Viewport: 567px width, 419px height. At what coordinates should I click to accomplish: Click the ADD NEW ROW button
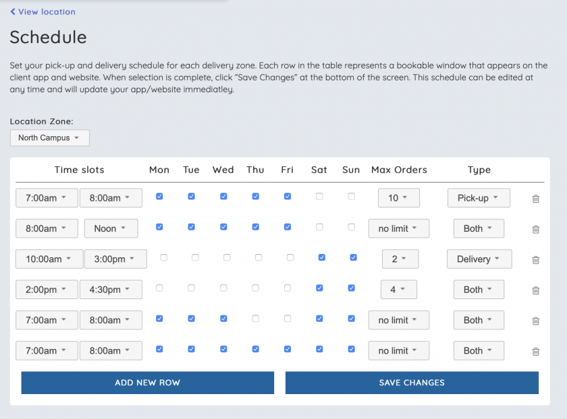(147, 382)
